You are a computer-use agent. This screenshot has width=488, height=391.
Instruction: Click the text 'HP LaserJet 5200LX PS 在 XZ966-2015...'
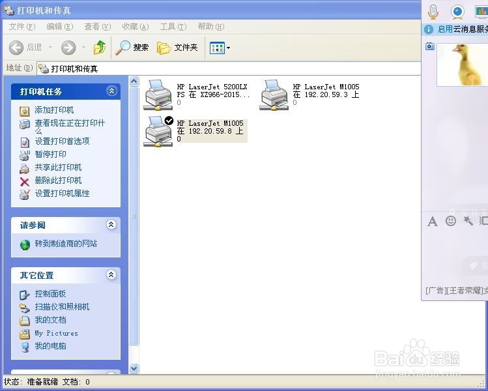pos(214,91)
